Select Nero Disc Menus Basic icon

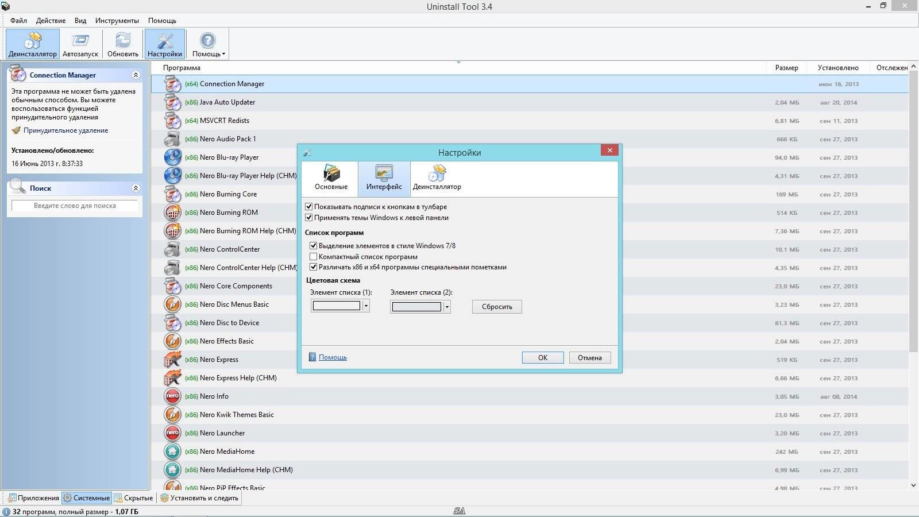click(172, 304)
